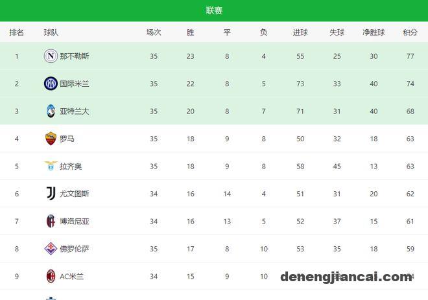Click the Napoli club crest icon
Viewport: 428px width, 300px height.
coord(51,56)
